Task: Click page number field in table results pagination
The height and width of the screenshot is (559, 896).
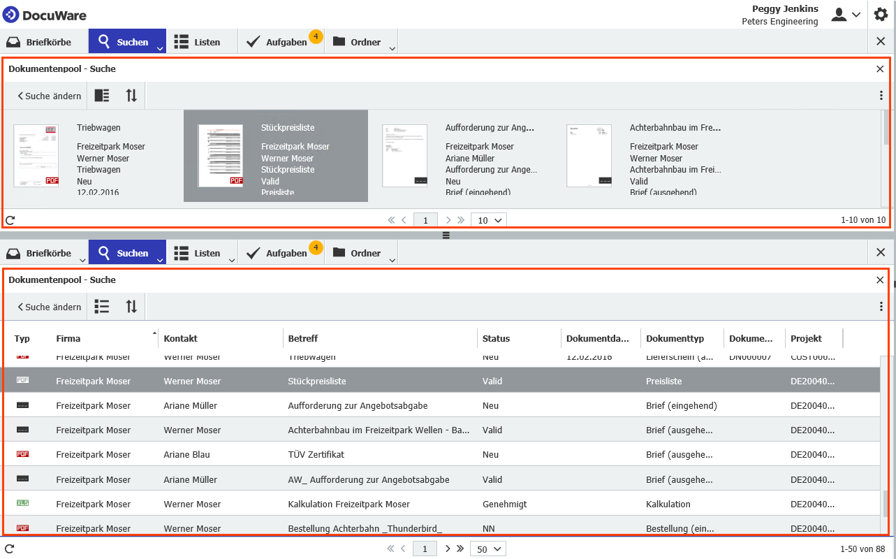Action: pos(425,549)
